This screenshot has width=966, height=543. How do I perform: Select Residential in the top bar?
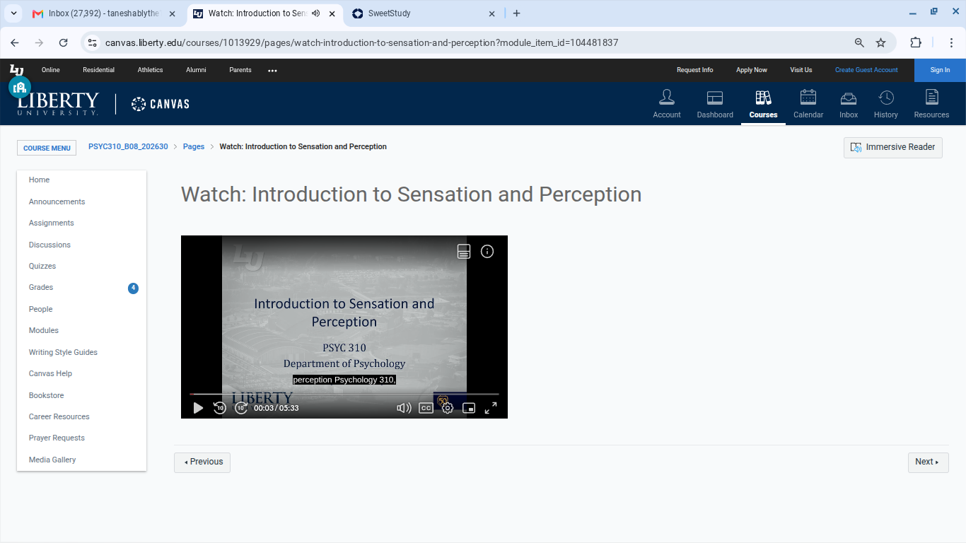tap(98, 70)
